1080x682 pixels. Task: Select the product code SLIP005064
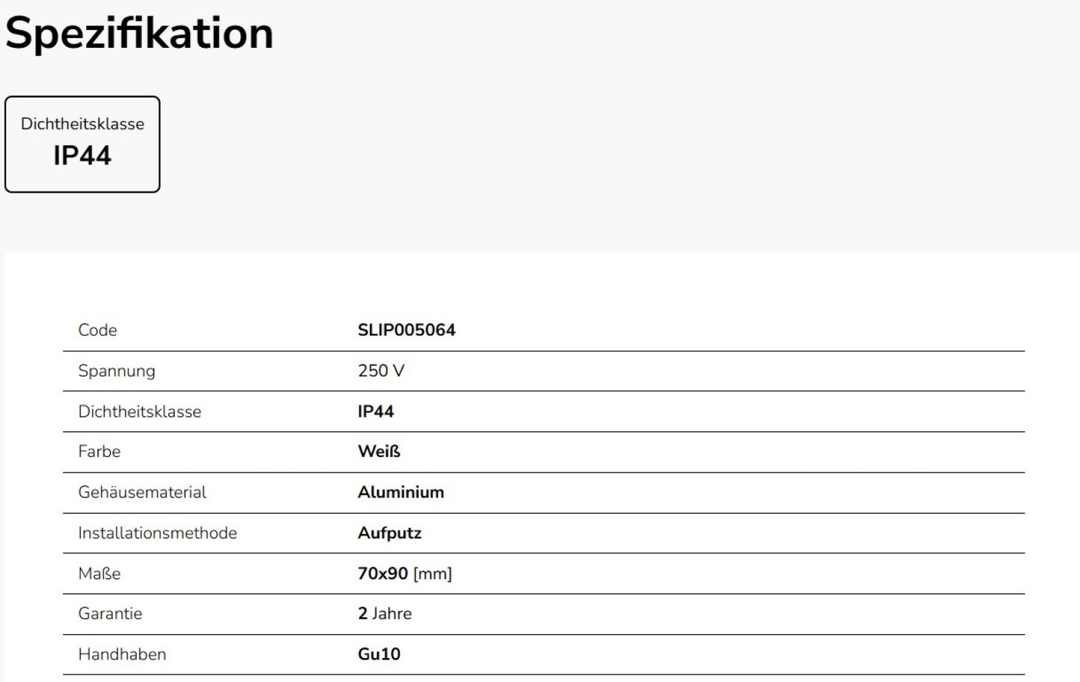coord(406,330)
